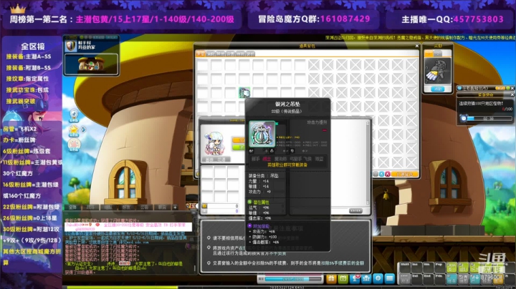Click the trade chat vertical scrollbar
This screenshot has width=516, height=289.
pyautogui.click(x=368, y=163)
